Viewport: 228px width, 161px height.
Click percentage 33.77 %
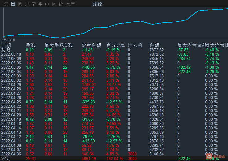click(x=114, y=85)
